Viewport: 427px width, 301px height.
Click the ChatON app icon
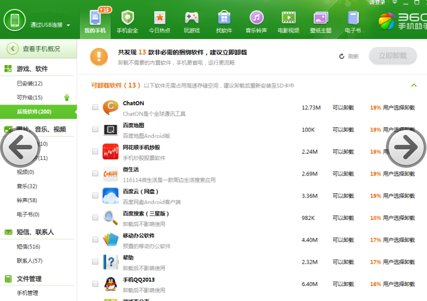pyautogui.click(x=110, y=107)
